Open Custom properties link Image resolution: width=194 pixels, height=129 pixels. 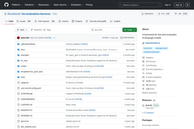pos(152,77)
